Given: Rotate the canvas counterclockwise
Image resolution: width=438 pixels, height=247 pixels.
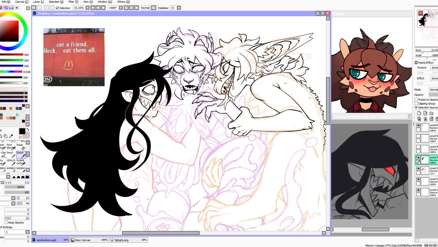Looking at the screenshot, I should 126,8.
